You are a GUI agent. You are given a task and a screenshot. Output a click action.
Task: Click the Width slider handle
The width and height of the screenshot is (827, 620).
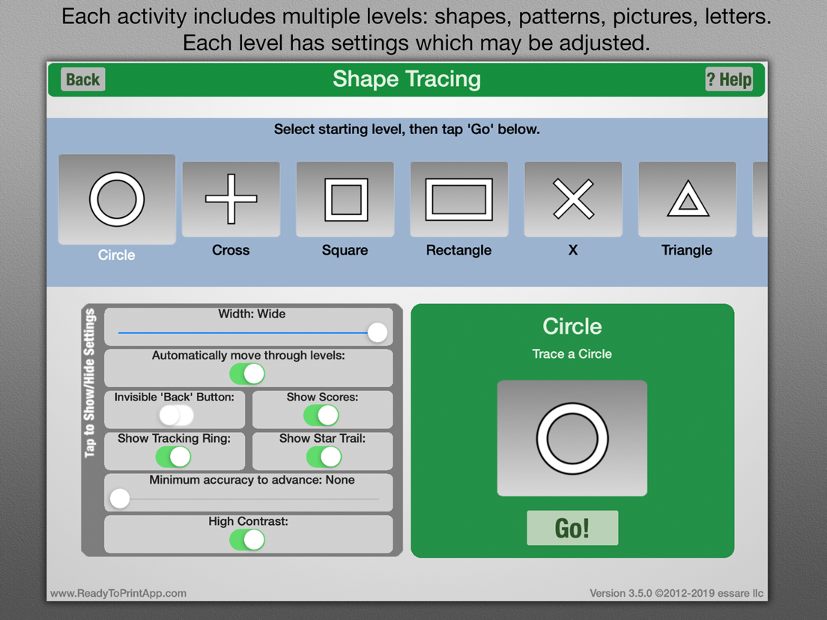click(x=377, y=332)
